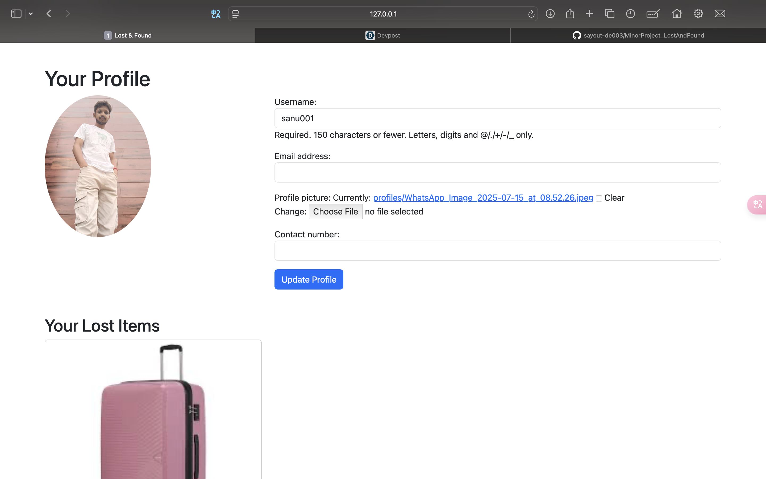Click the share icon in the toolbar
Screen dimensions: 766x479
point(570,14)
